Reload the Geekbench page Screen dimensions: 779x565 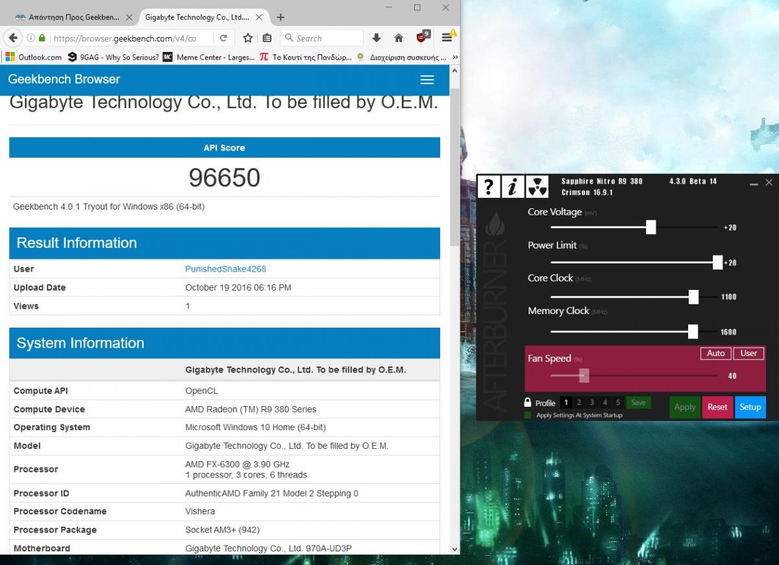(x=223, y=38)
